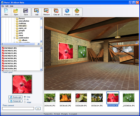This screenshot has height=116, width=140.
Task: Save the album using the Save icon
Action: pyautogui.click(x=26, y=11)
